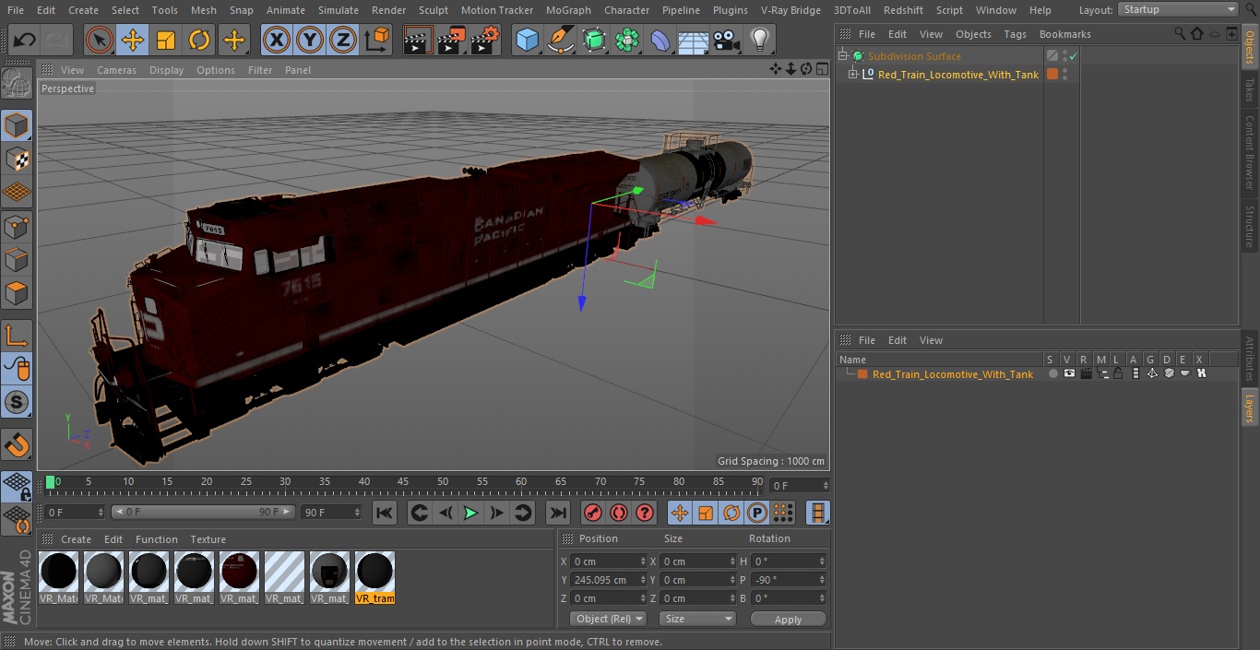Switch to the Layers side tab
Image resolution: width=1260 pixels, height=650 pixels.
click(1250, 407)
